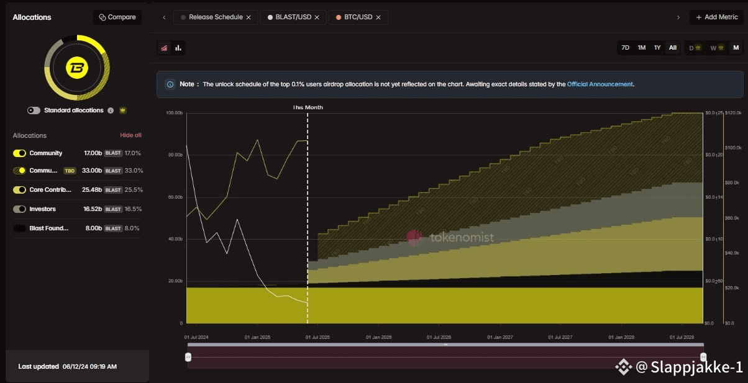Choose the weekly W interval
Image resolution: width=748 pixels, height=383 pixels.
716,48
